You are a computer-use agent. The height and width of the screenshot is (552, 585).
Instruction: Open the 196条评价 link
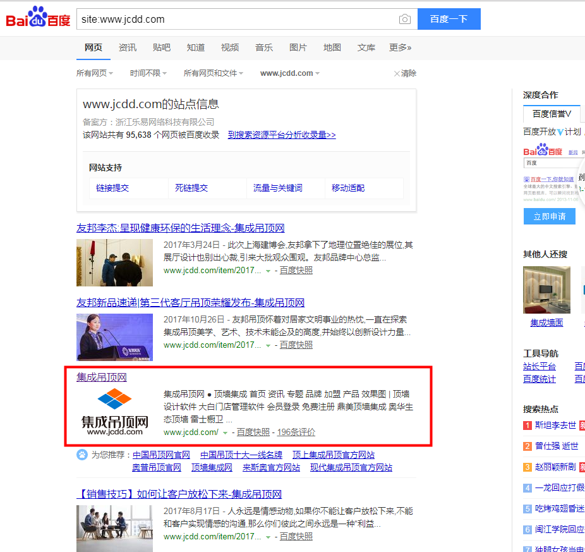coord(296,432)
